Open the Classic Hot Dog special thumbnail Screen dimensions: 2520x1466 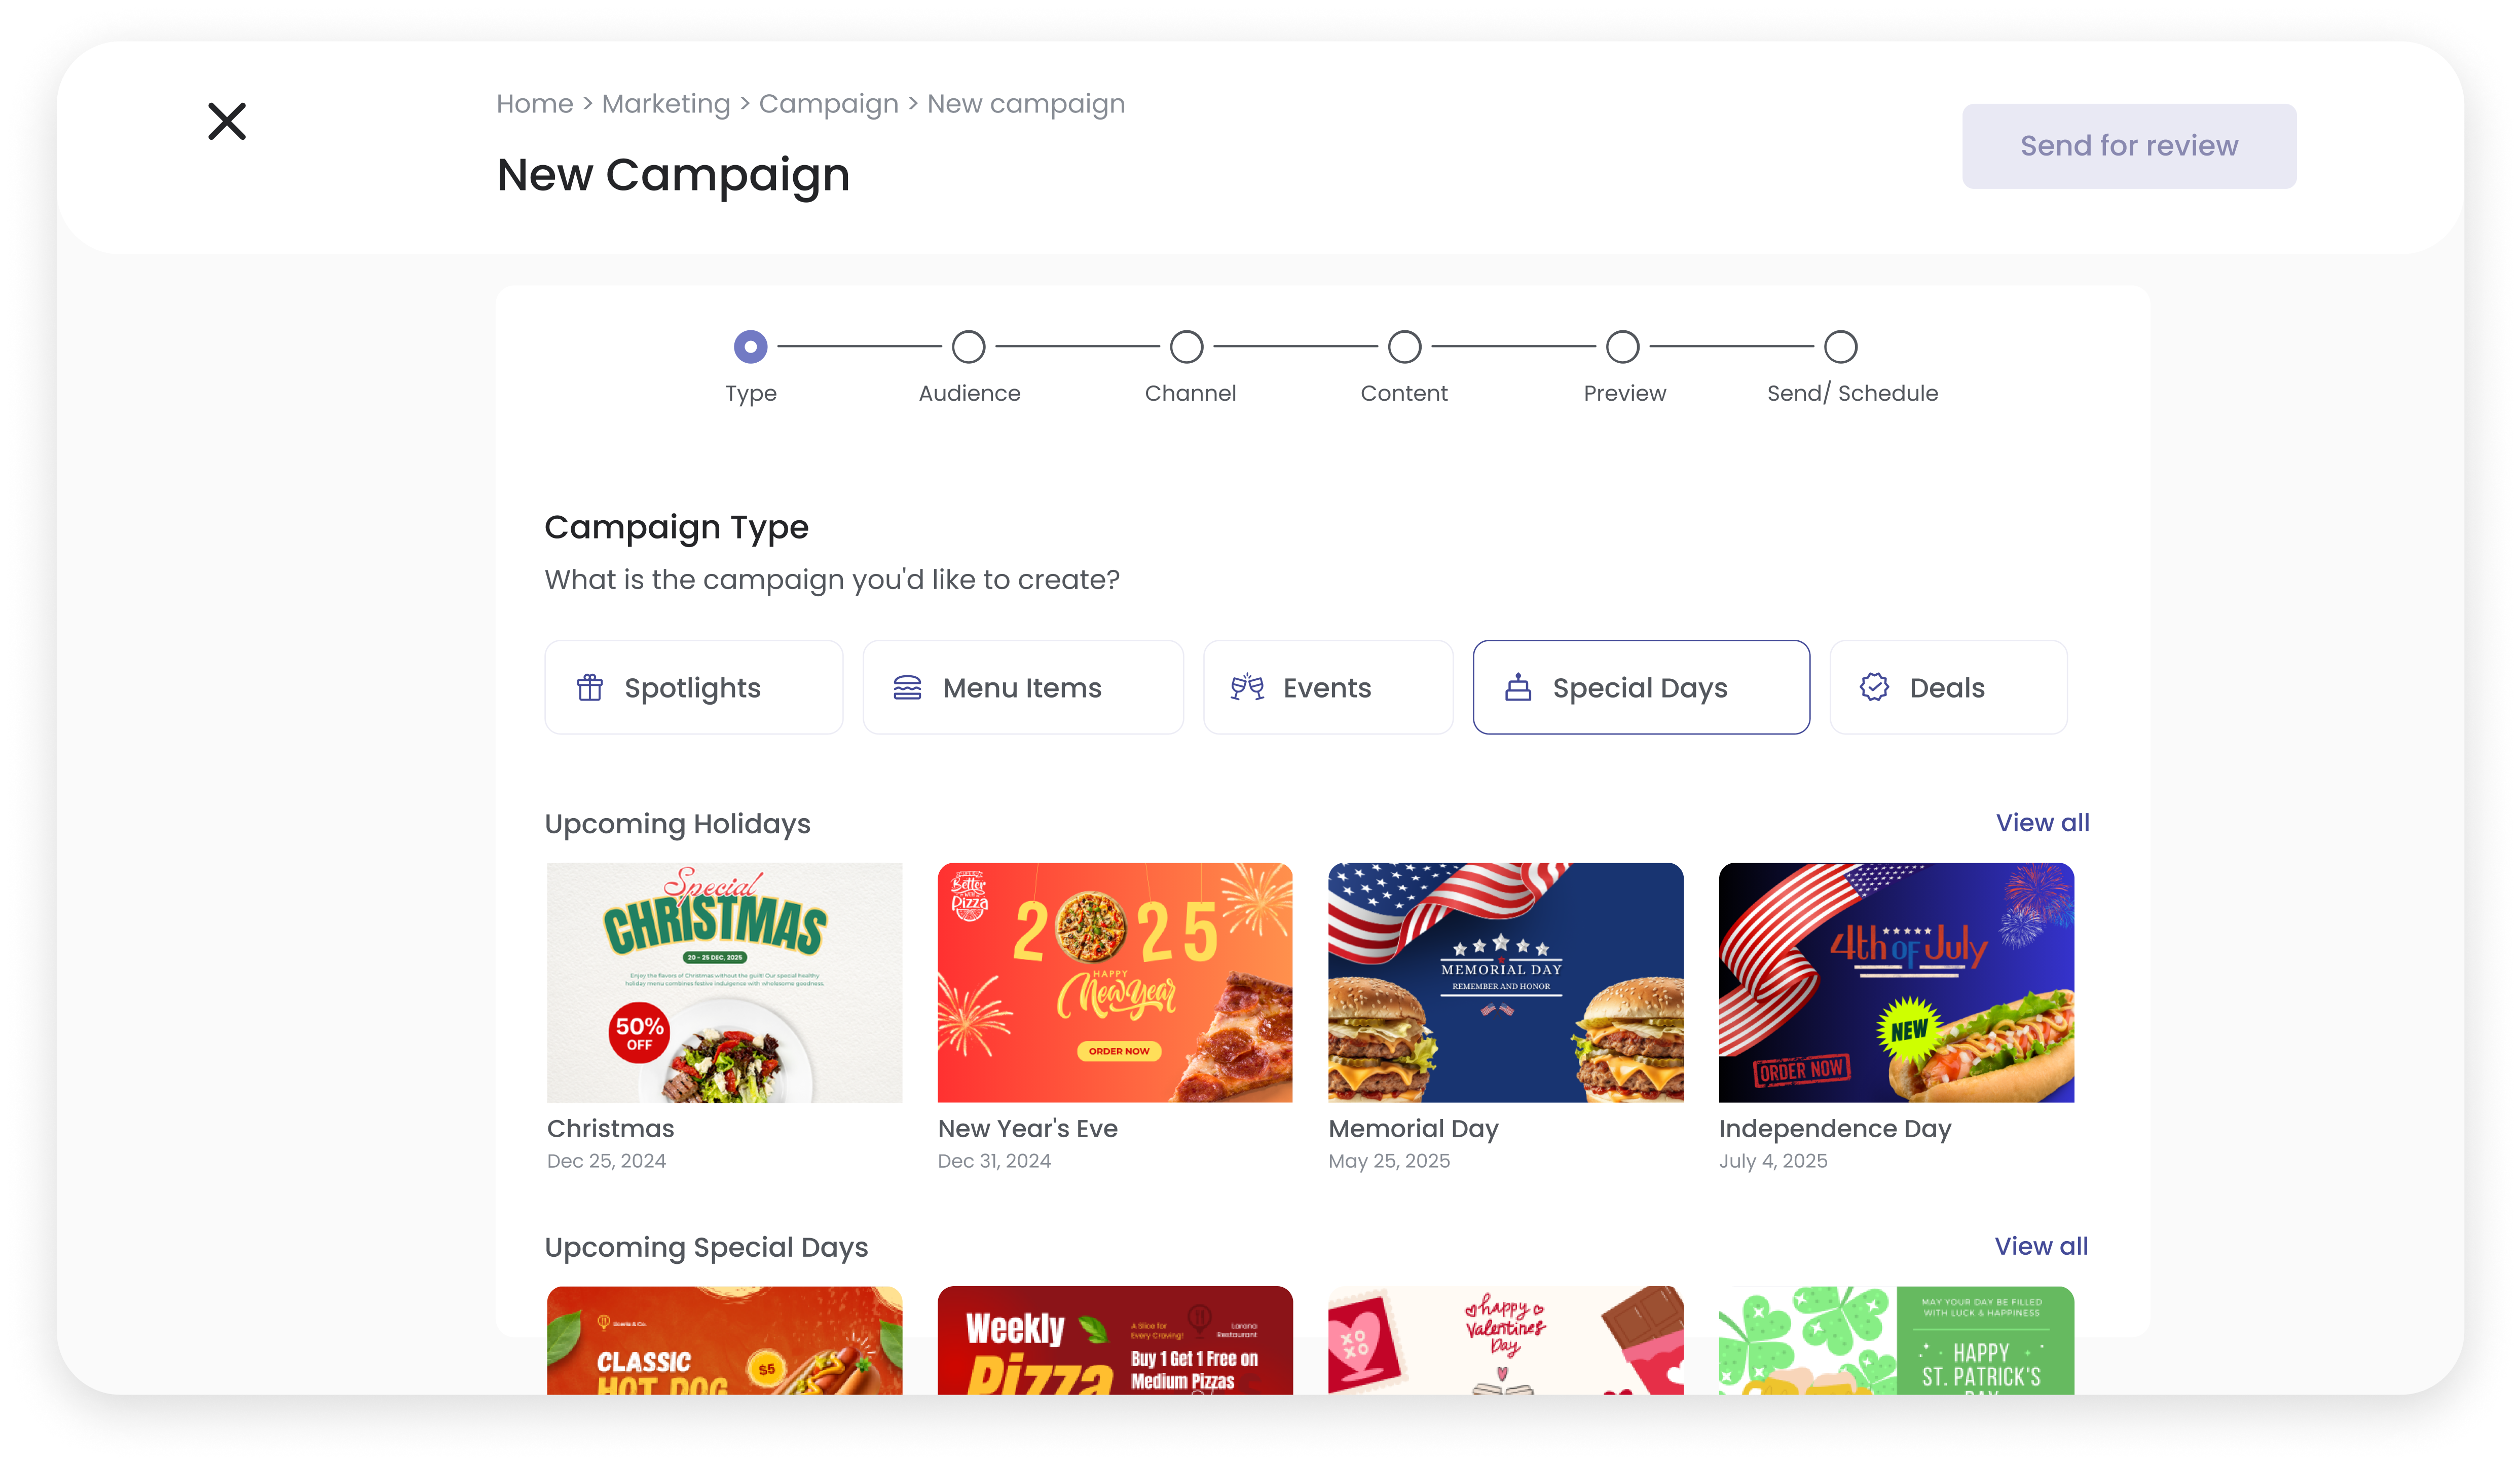click(724, 1340)
